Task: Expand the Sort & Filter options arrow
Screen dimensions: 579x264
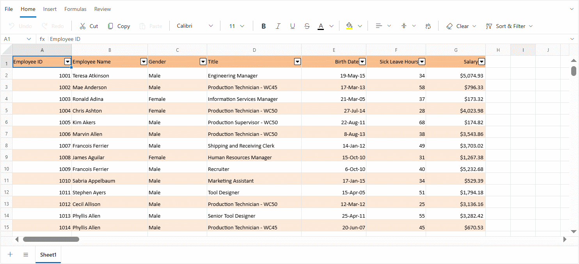Action: tap(531, 26)
